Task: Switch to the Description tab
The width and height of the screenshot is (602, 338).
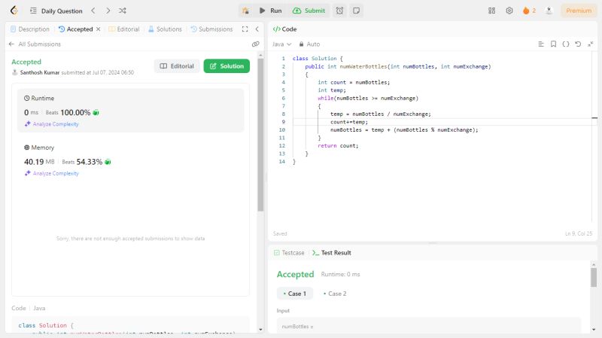Action: point(30,29)
